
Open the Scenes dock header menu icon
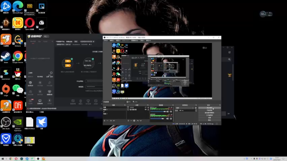[125, 105]
